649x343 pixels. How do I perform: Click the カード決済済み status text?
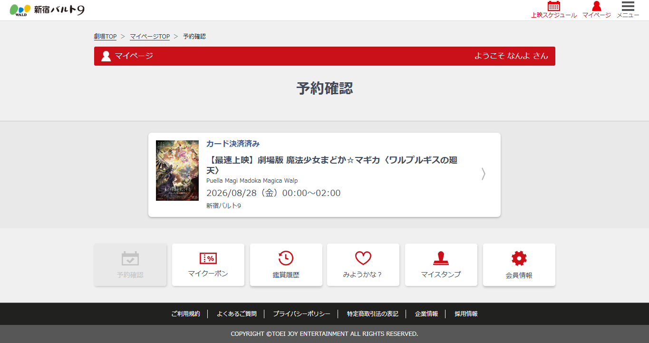pyautogui.click(x=233, y=144)
